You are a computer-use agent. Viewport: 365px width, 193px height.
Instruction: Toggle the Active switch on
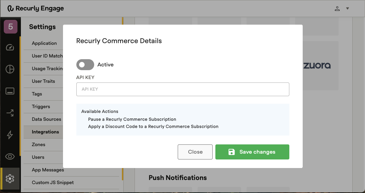coord(85,65)
